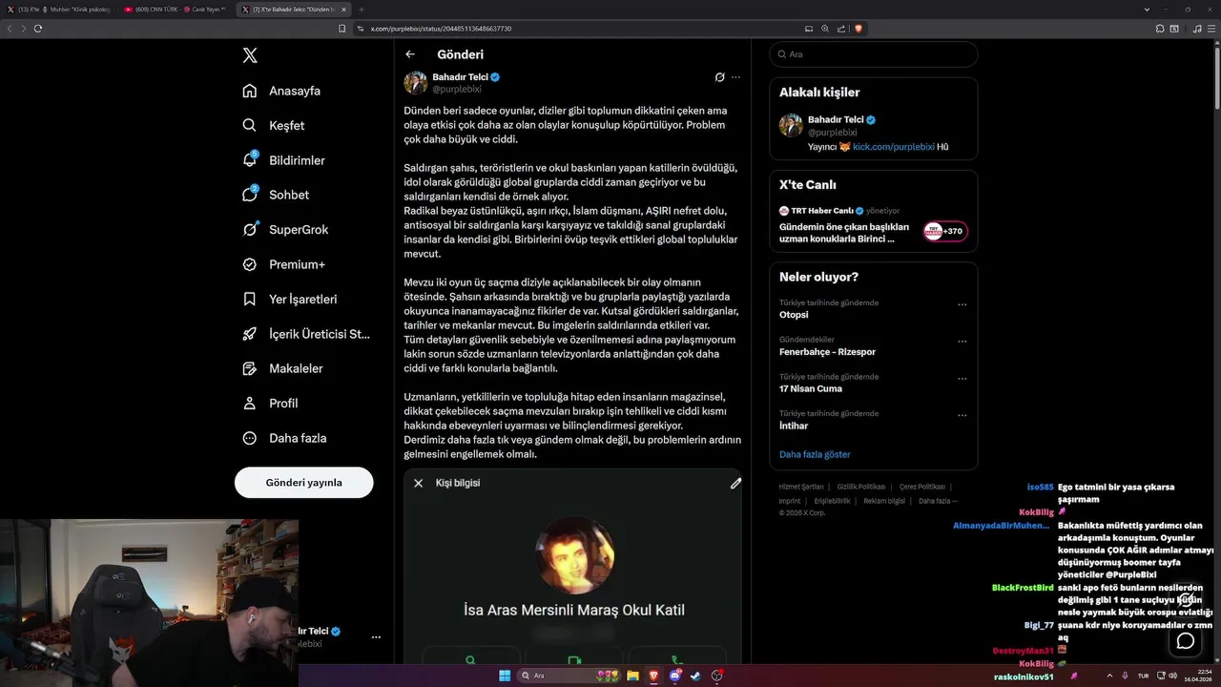Open the X logo home icon
The height and width of the screenshot is (687, 1221).
point(250,55)
